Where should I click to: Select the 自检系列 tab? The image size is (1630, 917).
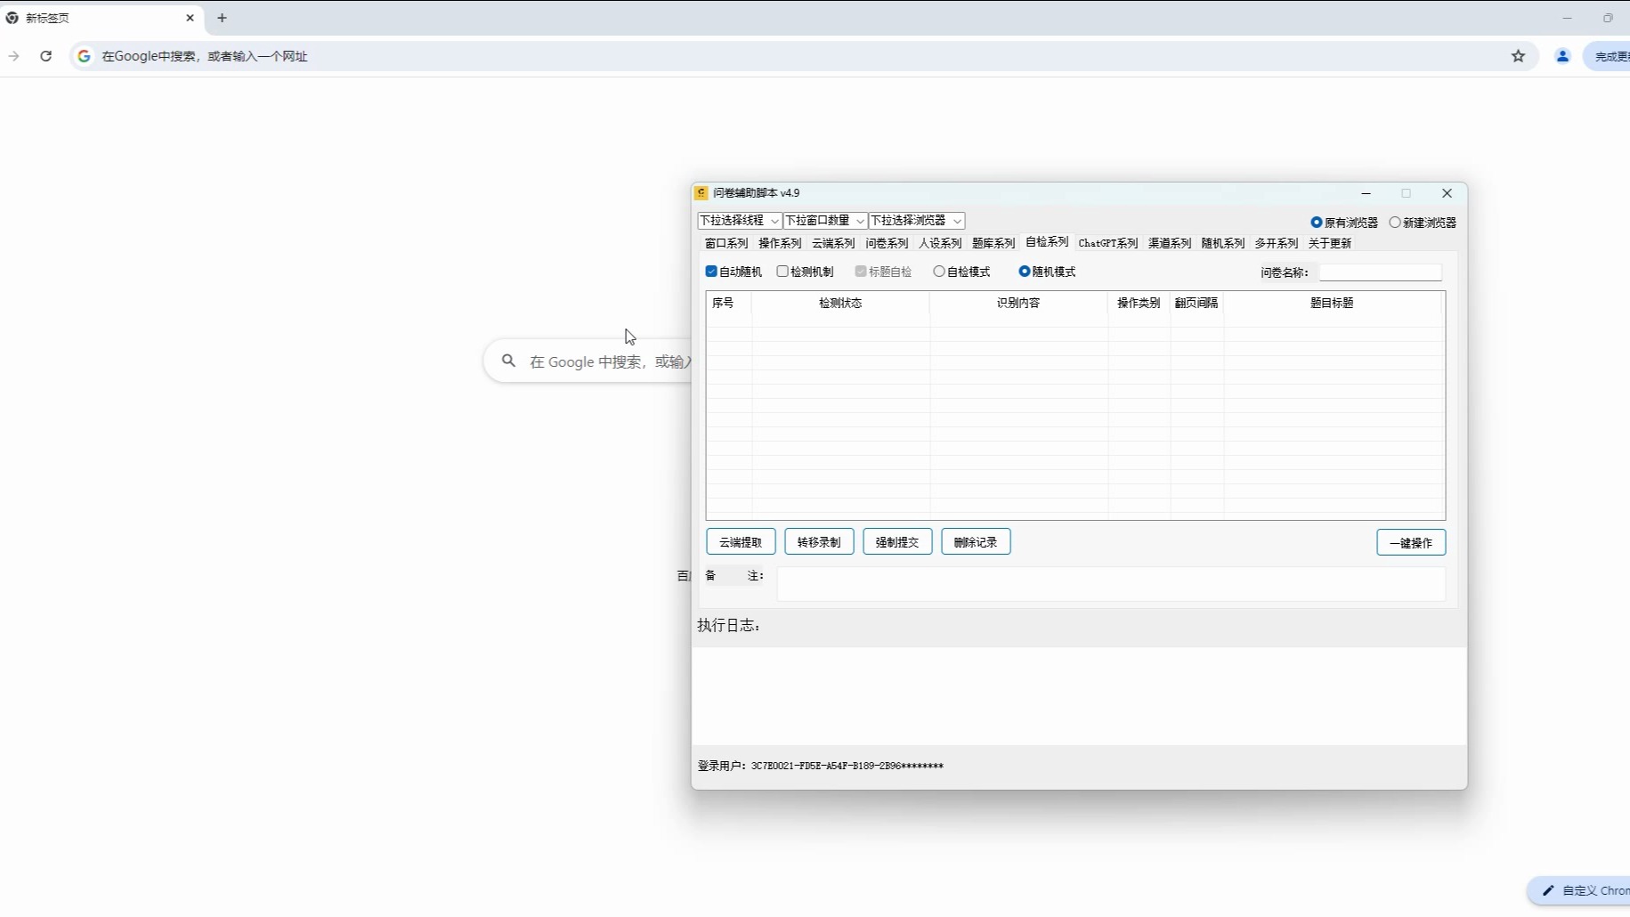1047,242
